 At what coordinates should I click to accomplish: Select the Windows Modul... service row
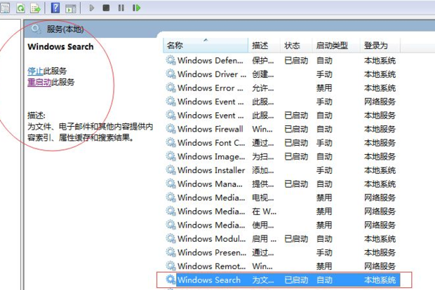click(x=282, y=239)
